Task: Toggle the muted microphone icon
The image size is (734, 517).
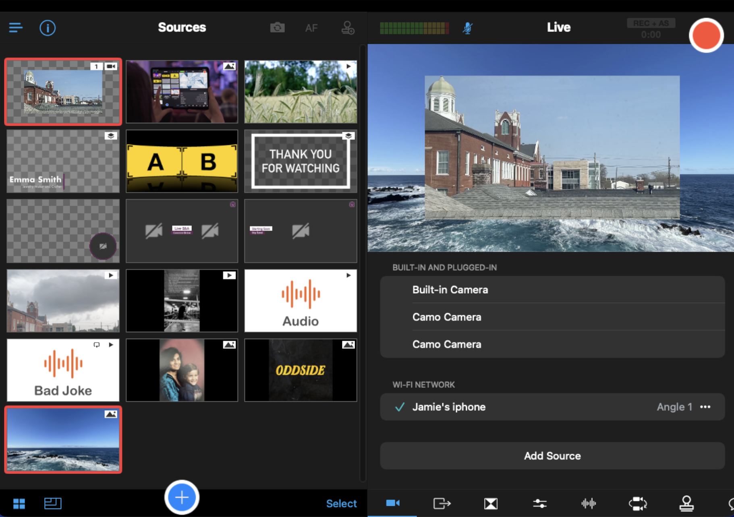Action: click(467, 28)
